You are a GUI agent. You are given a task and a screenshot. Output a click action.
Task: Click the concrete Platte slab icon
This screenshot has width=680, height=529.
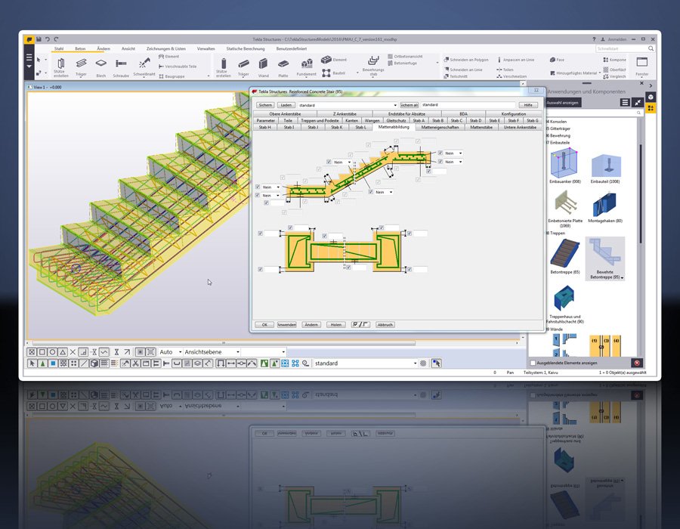click(x=283, y=63)
